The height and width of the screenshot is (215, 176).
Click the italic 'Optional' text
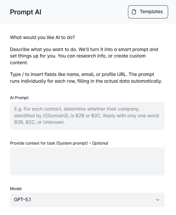click(100, 143)
